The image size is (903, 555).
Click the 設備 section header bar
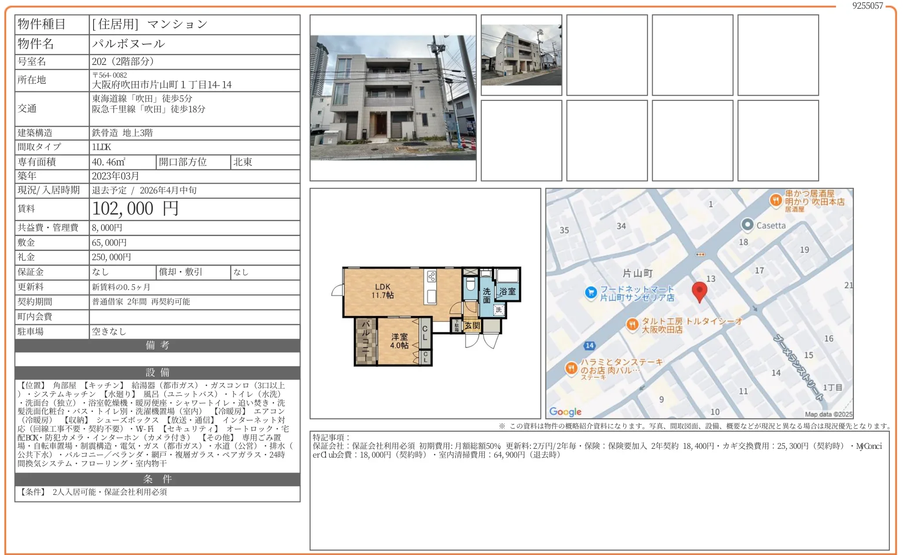[157, 372]
